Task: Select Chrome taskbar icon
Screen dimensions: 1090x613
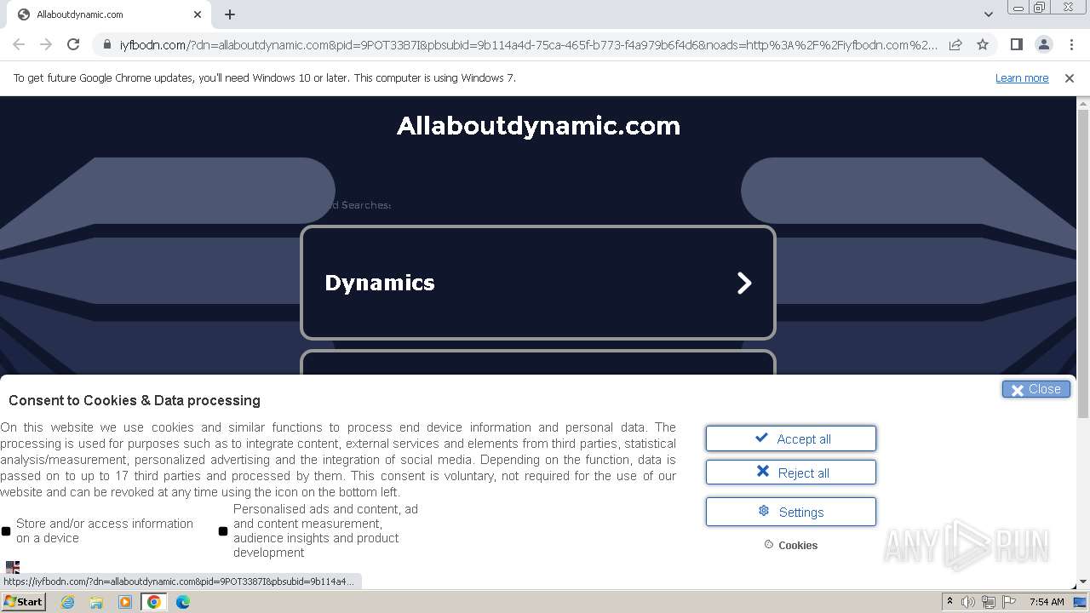Action: [x=154, y=602]
